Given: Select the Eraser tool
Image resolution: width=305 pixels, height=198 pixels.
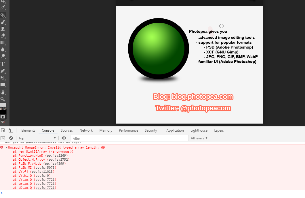Looking at the screenshot, I should pyautogui.click(x=3, y=36).
